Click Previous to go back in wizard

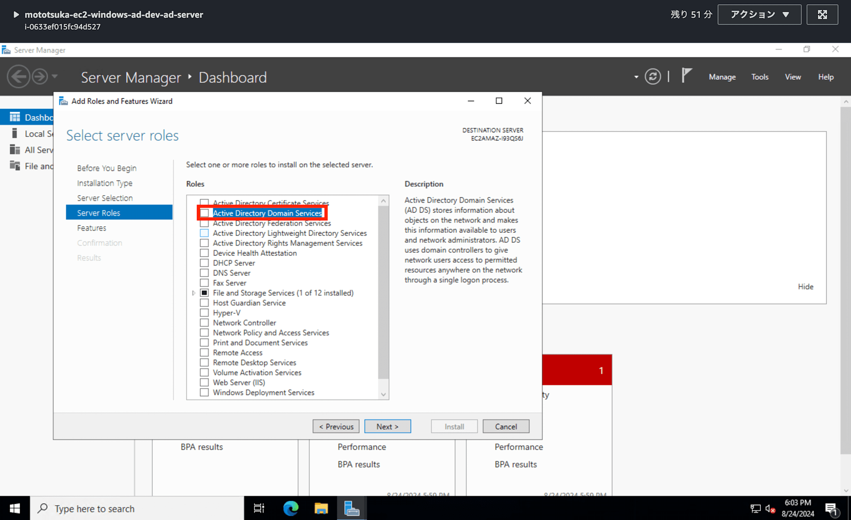336,426
